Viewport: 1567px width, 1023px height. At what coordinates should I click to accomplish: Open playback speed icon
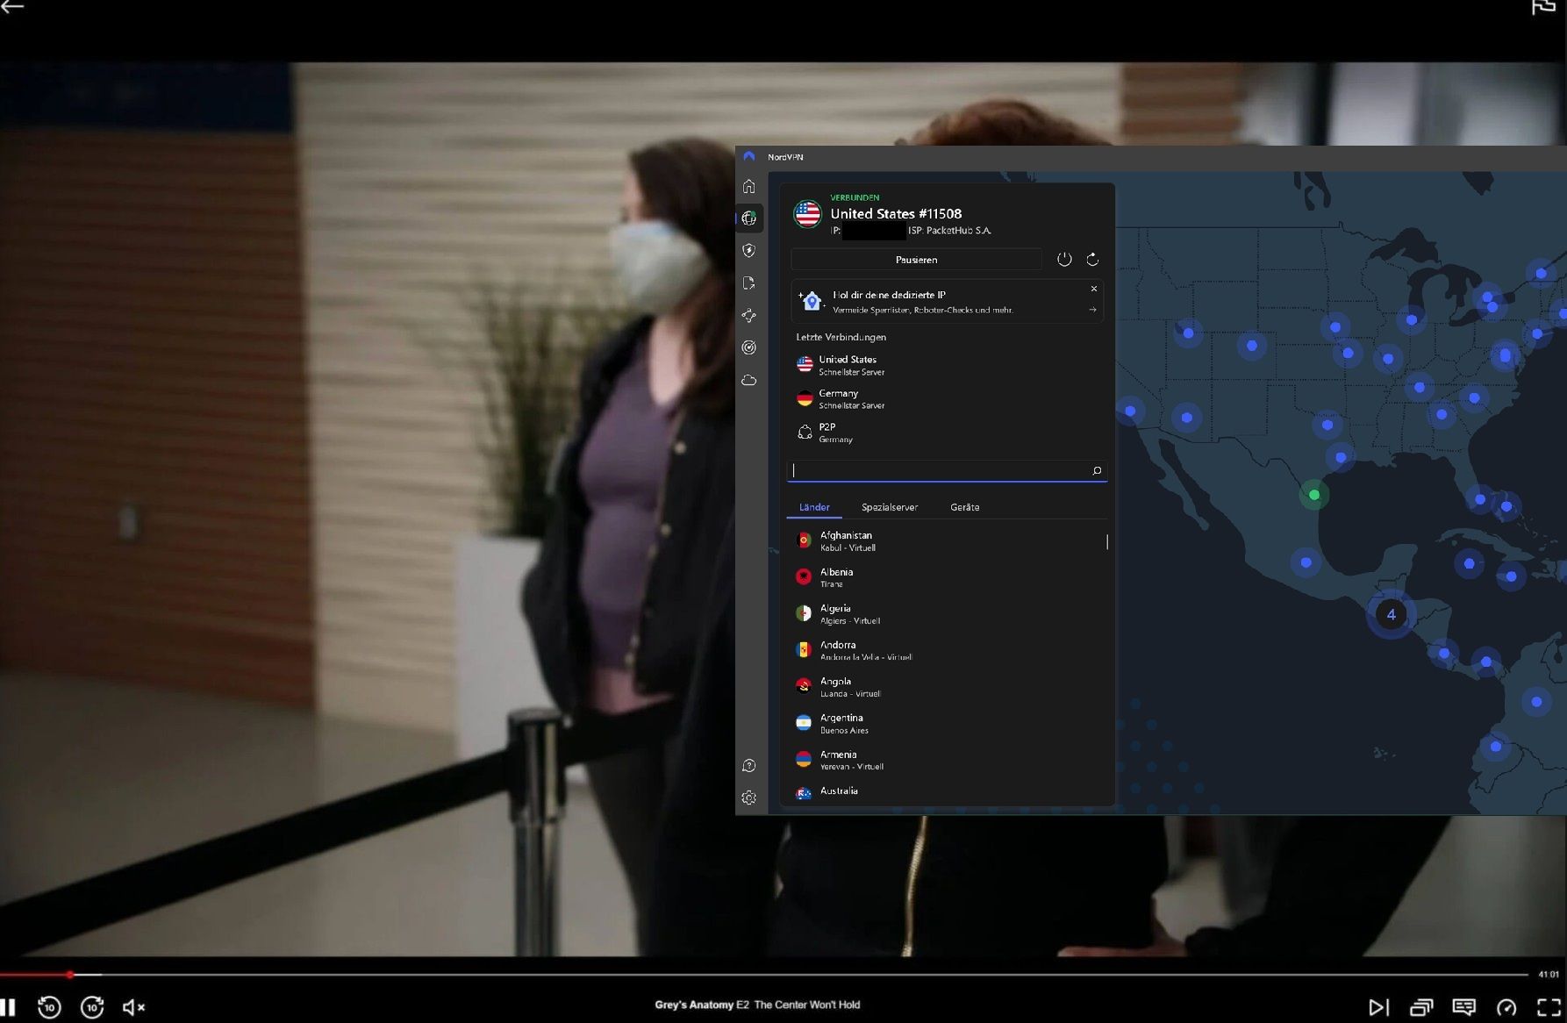coord(1506,1007)
